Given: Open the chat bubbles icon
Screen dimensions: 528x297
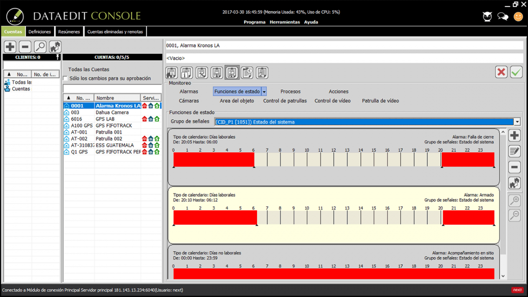Looking at the screenshot, I should click(503, 16).
